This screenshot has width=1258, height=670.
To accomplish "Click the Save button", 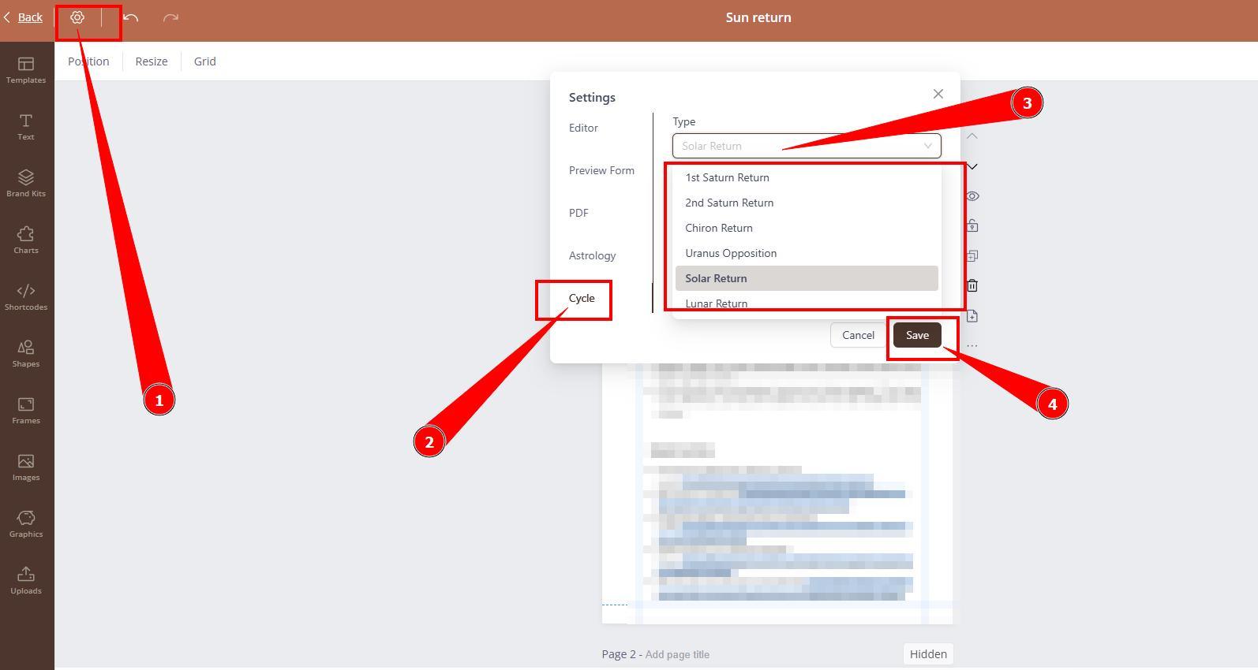I will point(917,335).
